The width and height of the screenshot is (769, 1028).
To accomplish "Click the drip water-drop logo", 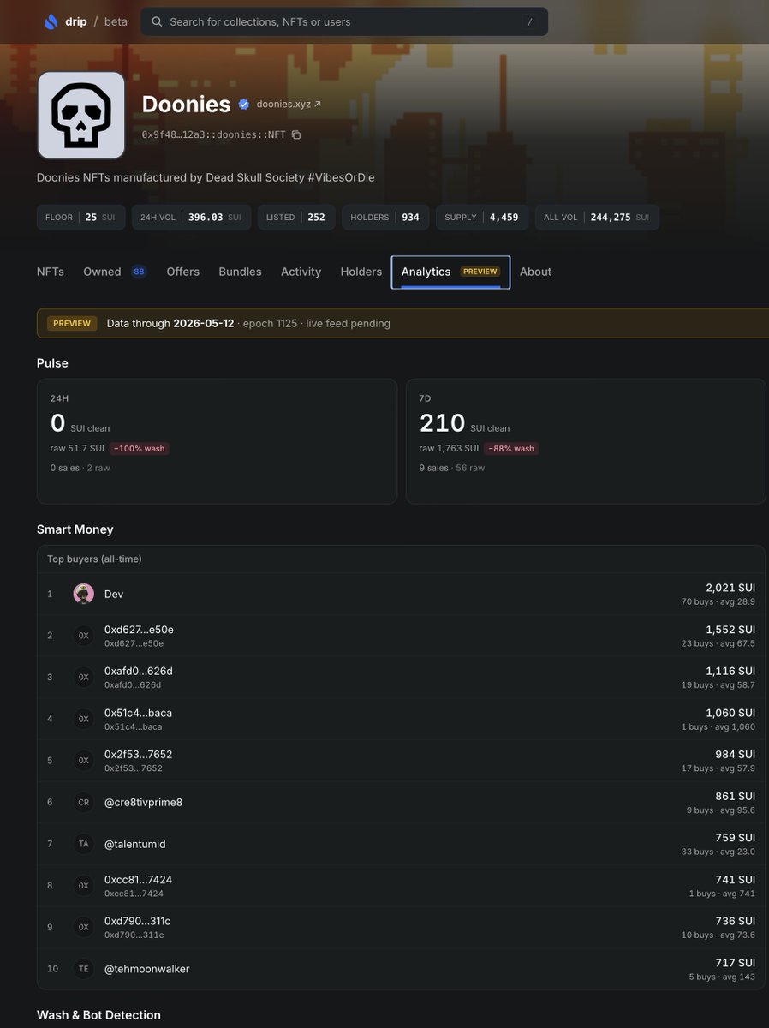I will coord(51,21).
